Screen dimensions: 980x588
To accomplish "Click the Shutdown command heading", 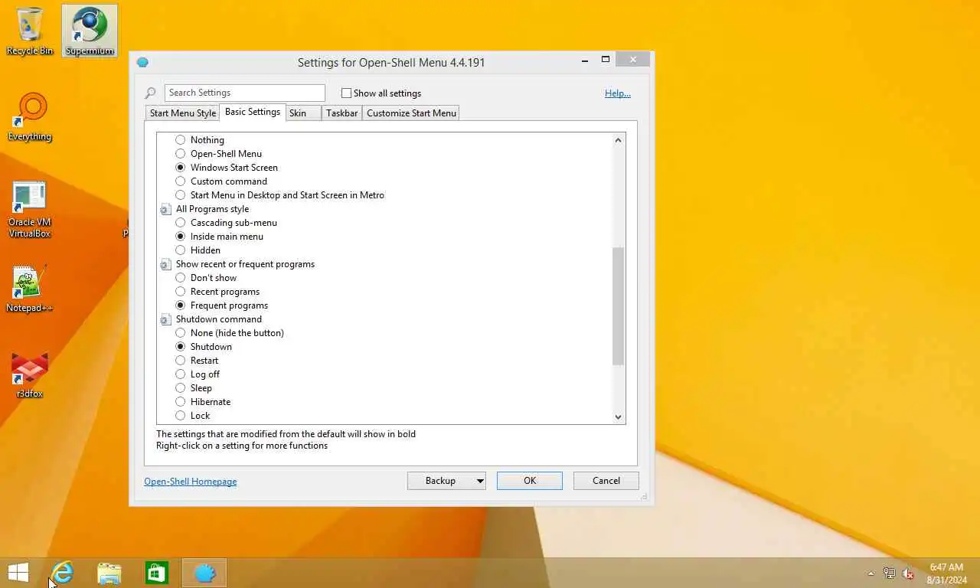I will 219,319.
